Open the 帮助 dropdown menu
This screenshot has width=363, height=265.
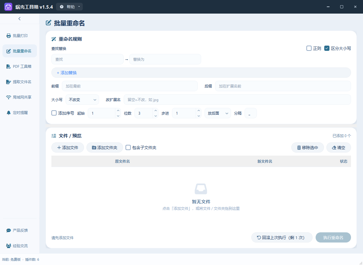(x=69, y=7)
